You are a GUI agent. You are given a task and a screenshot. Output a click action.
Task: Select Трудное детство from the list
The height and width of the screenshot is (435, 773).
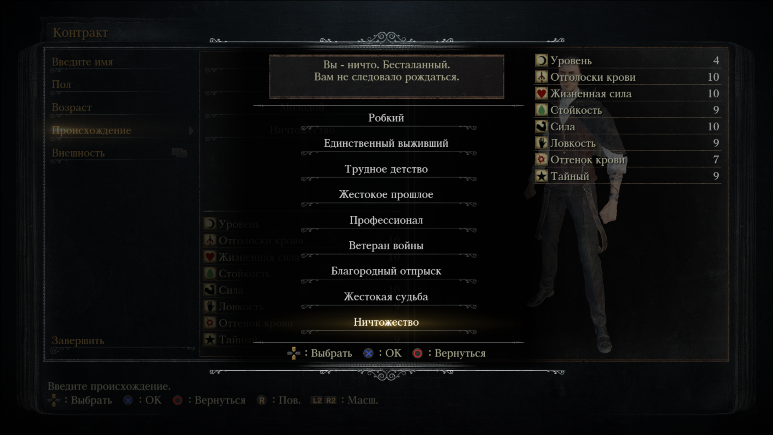[386, 169]
